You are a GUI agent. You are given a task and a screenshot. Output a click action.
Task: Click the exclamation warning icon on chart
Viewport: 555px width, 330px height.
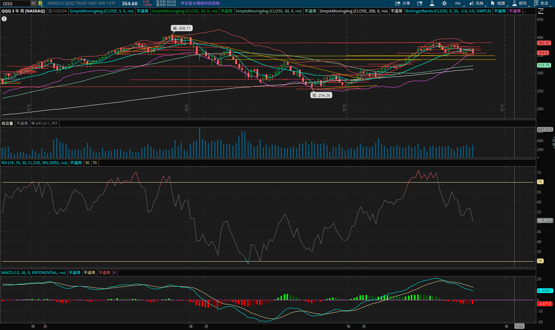pos(4,19)
